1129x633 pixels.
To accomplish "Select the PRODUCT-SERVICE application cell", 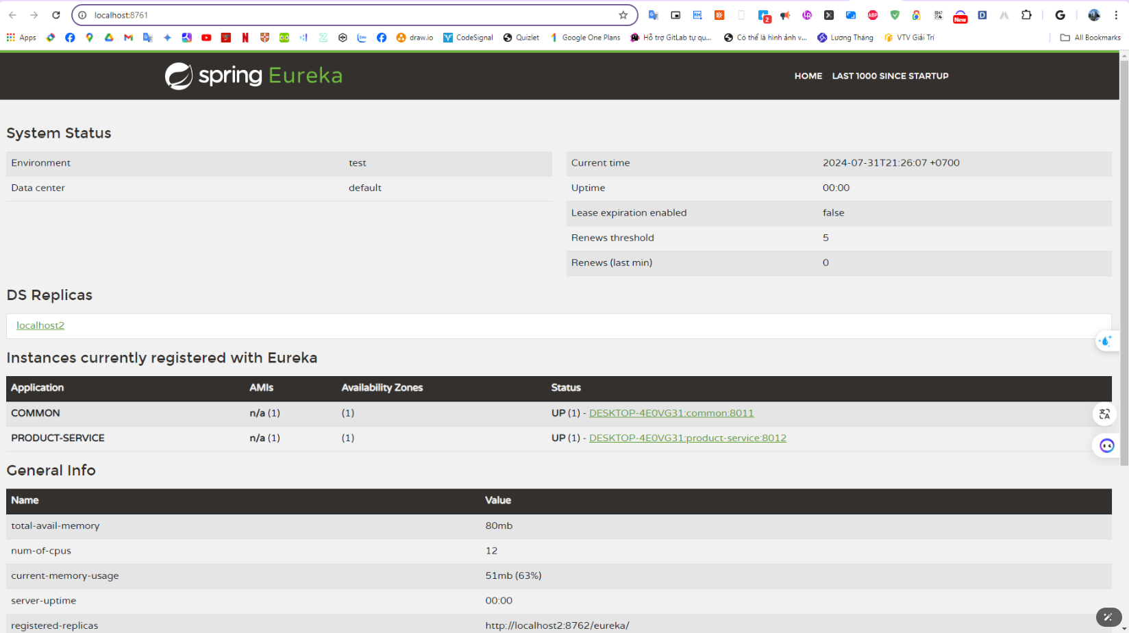I will (x=58, y=438).
